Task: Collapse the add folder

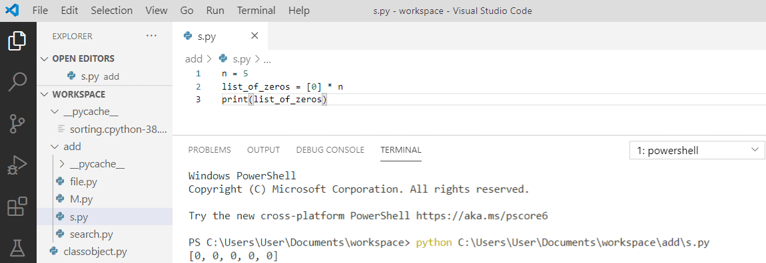Action: click(55, 147)
